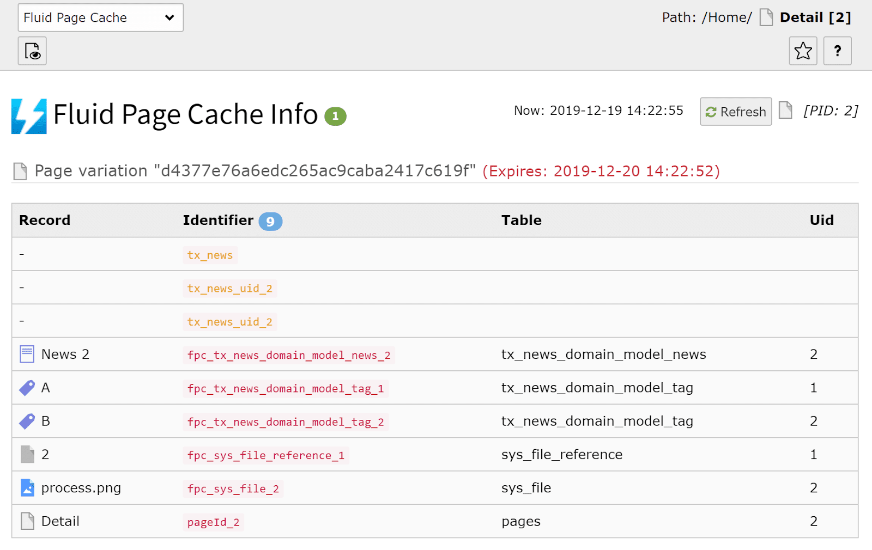The image size is (872, 550).
Task: Click the page icon beside the Page variation heading
Action: click(x=20, y=170)
